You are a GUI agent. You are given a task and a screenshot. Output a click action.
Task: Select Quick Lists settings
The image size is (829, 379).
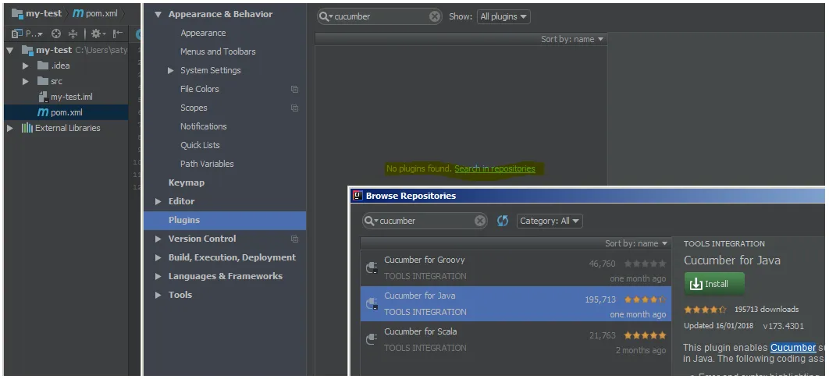pyautogui.click(x=200, y=145)
